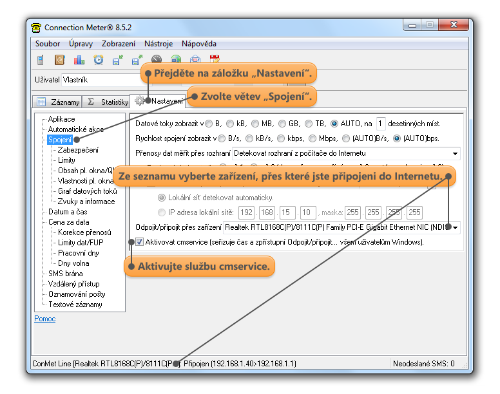Screen dimensions: 500x394
Task: Select 'Datum a čas' tree item
Action: pyautogui.click(x=68, y=212)
